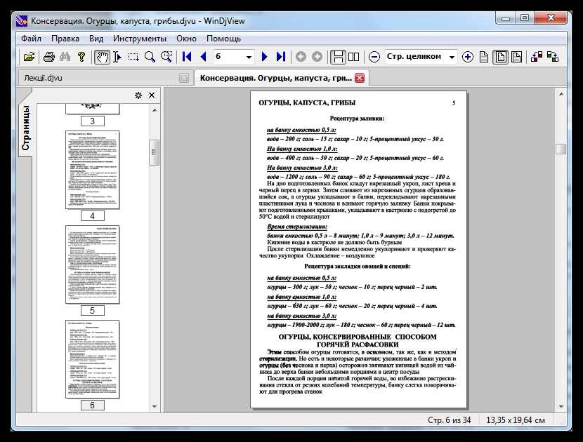
Task: Toggle fit whole page icon
Action: 500,57
